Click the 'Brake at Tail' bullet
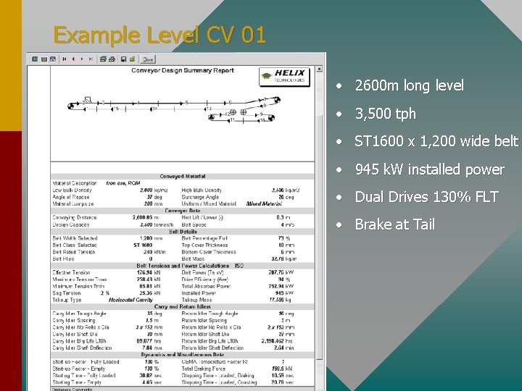 pyautogui.click(x=395, y=224)
